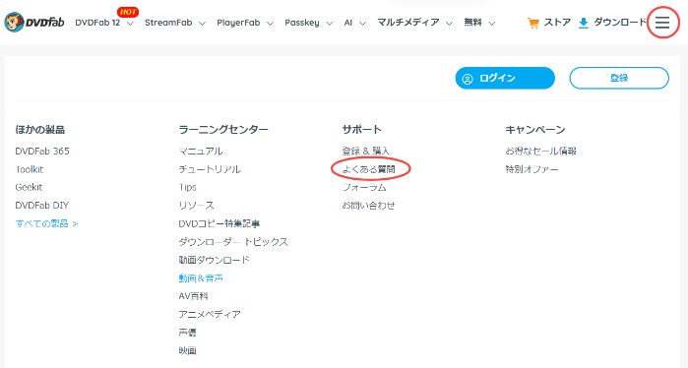688x368 pixels.
Task: Open the DVDFab DIY link
Action: tap(41, 206)
